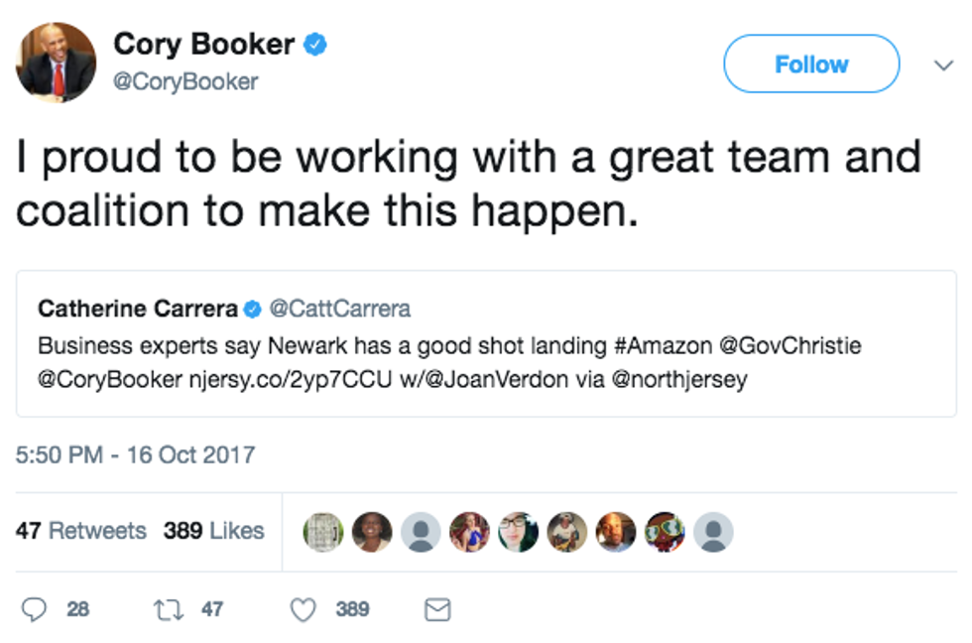Viewport: 972px width, 643px height.
Task: Open the @CoryBooker handle under name
Action: click(x=185, y=81)
